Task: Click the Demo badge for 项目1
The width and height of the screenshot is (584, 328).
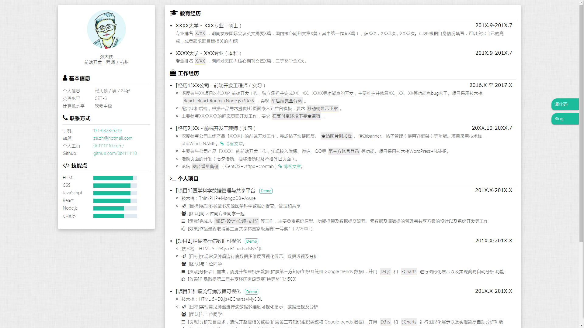Action: 266,191
